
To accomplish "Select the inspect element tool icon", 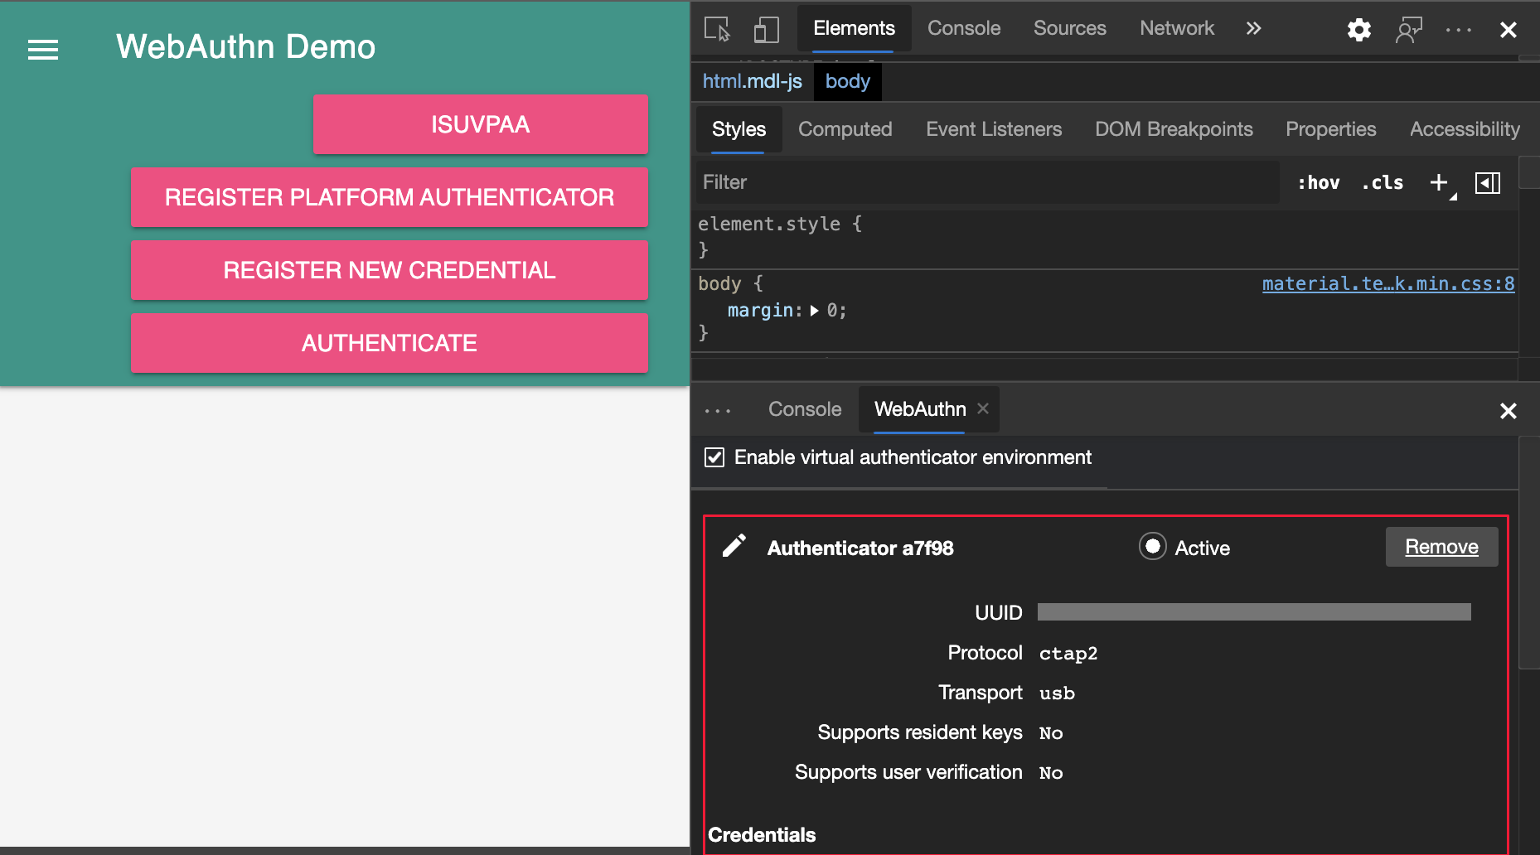I will pyautogui.click(x=718, y=28).
